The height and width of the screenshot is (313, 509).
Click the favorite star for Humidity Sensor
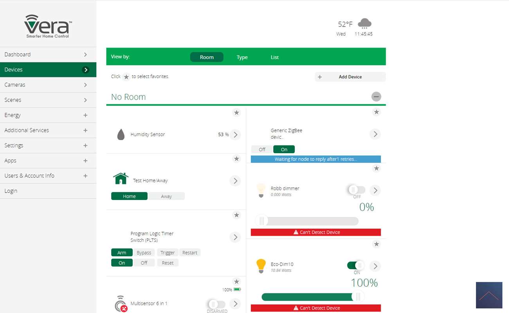pyautogui.click(x=236, y=113)
